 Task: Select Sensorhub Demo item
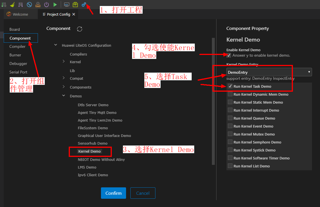click(92, 144)
